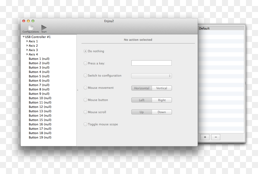Image resolution: width=258 pixels, height=174 pixels.
Task: Select Button 17 (null) in the tree
Action: click(x=40, y=129)
